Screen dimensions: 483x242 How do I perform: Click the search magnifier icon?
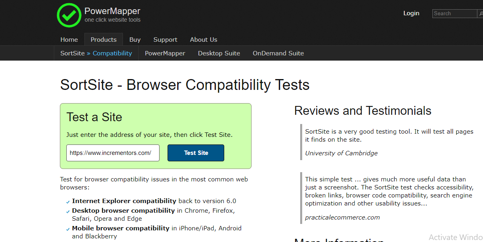point(480,14)
